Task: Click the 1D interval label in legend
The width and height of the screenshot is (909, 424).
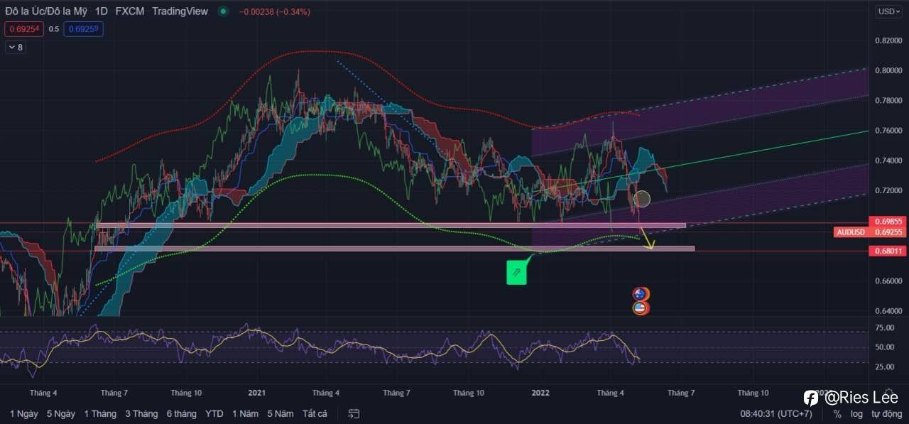Action: 102,11
